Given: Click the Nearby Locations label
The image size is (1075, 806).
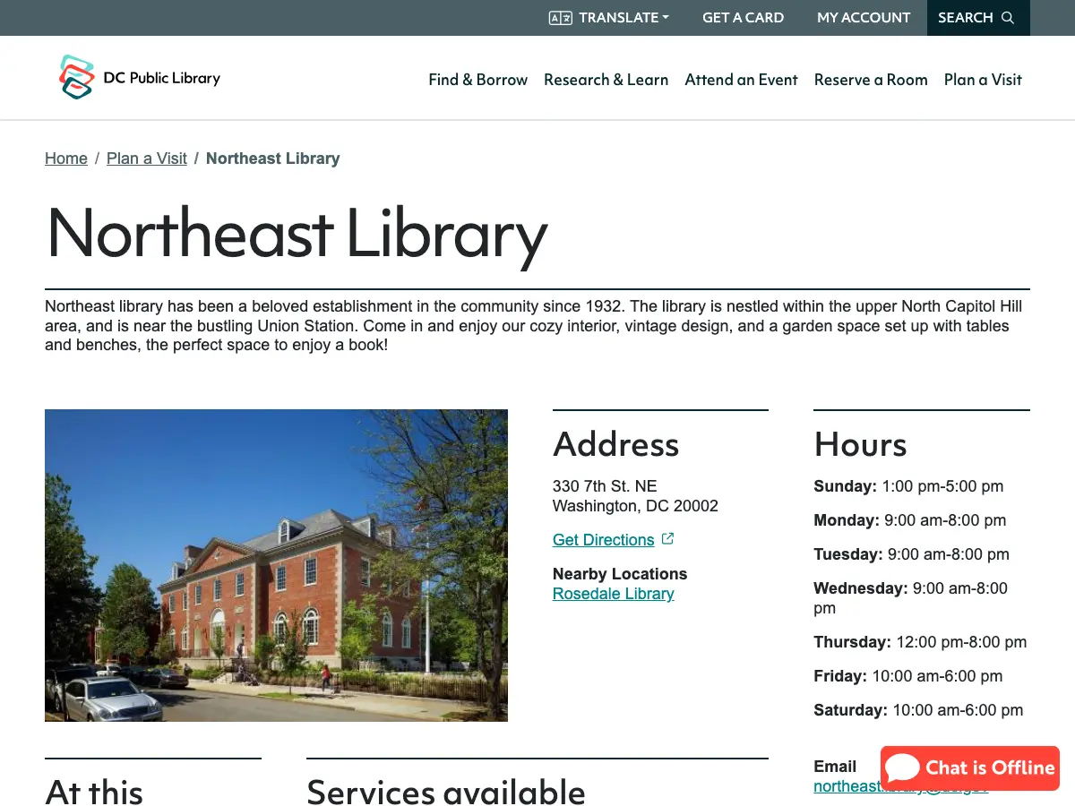Looking at the screenshot, I should [x=620, y=574].
